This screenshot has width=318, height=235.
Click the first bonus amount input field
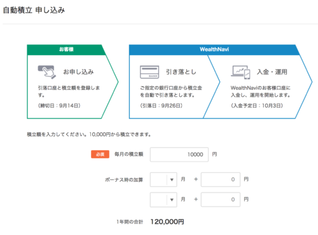pyautogui.click(x=221, y=179)
